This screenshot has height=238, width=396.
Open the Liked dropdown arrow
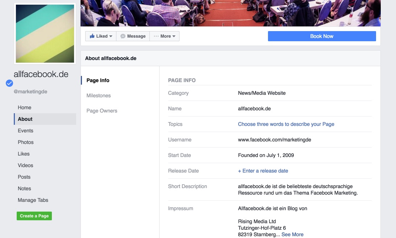pos(111,36)
